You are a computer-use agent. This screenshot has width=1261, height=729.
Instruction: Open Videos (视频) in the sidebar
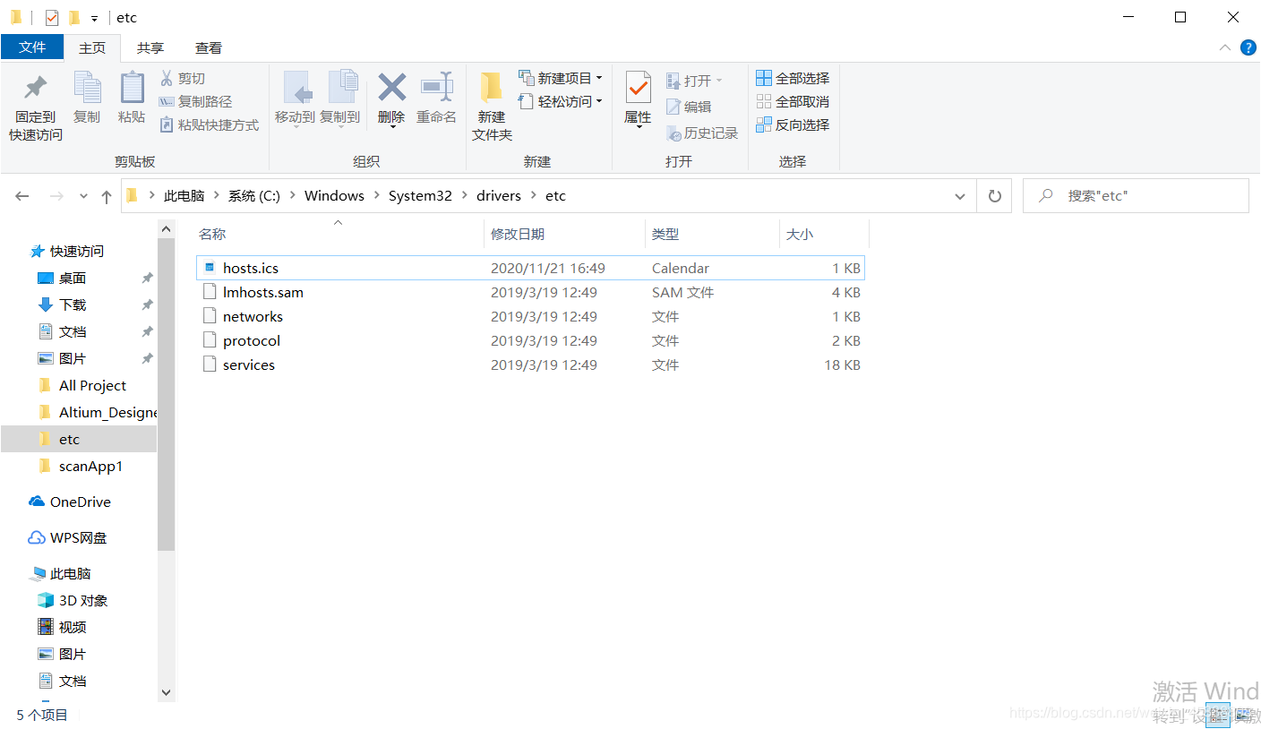point(63,628)
